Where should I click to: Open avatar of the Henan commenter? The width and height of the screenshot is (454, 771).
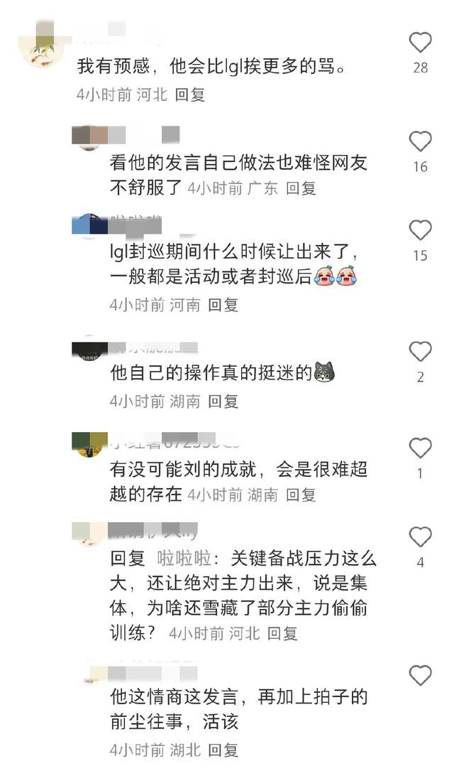(89, 226)
